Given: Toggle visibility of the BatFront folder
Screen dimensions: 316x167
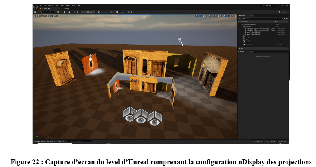Looking at the screenshot, I should [239, 26].
